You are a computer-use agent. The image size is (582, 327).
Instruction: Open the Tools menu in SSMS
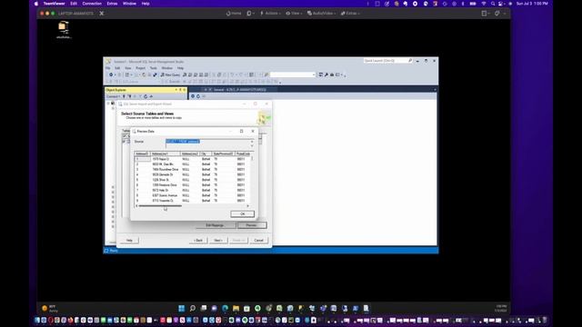(154, 68)
